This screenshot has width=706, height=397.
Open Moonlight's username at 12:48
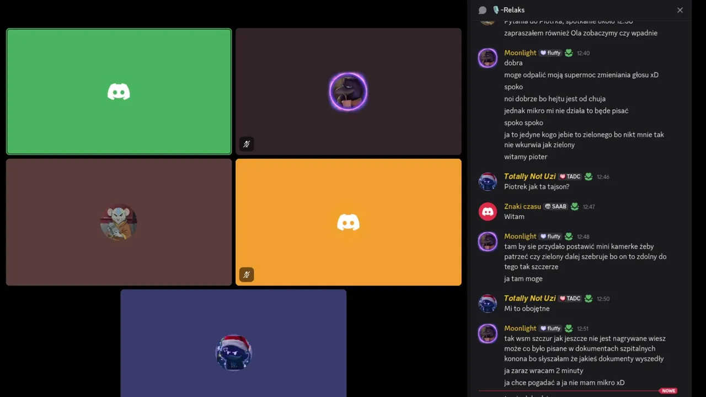[520, 237]
